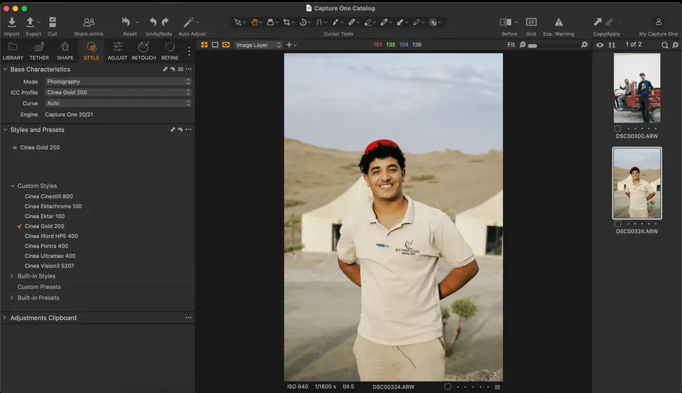The width and height of the screenshot is (682, 393).
Task: Apply the Cinea Ilford HP5 400 style
Action: pos(51,236)
